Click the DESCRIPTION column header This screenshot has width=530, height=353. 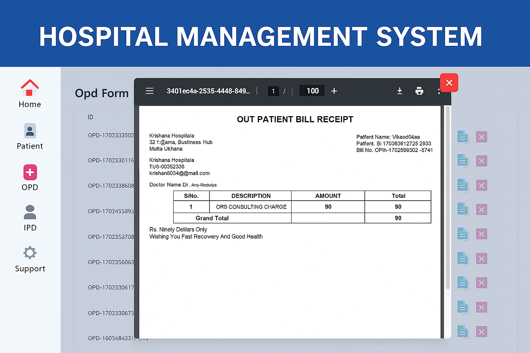click(251, 196)
